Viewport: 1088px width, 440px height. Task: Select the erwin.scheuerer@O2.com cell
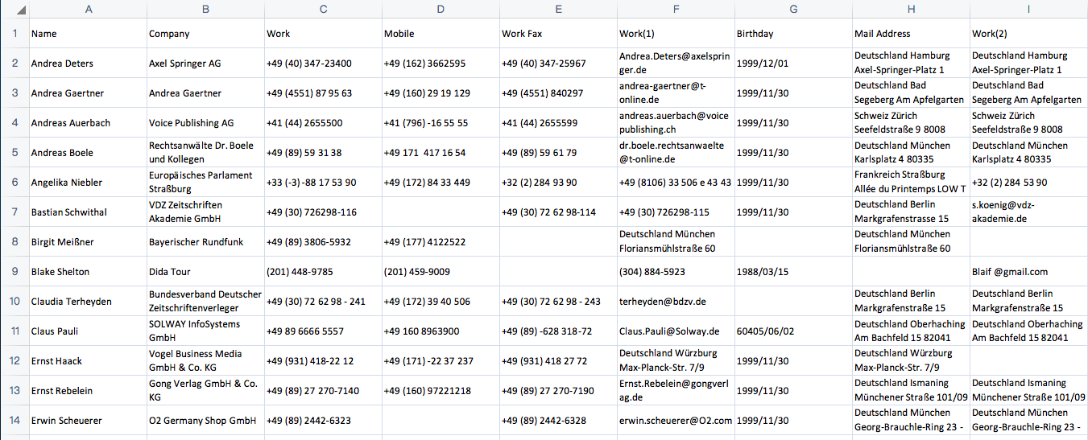pyautogui.click(x=676, y=421)
